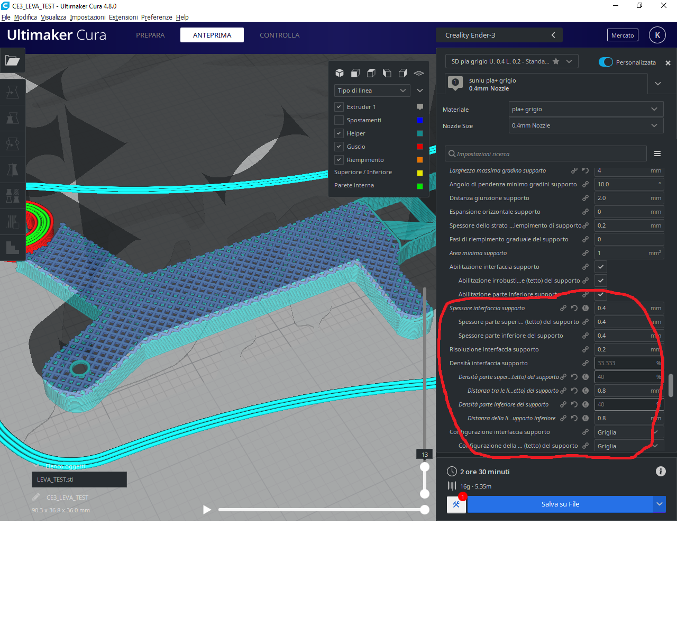Click the Salva su File button
The width and height of the screenshot is (677, 633).
tap(560, 504)
